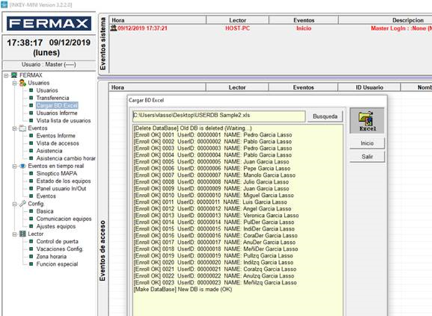Image resolution: width=432 pixels, height=316 pixels.
Task: Collapse the Eventos en tiempo real node
Action: pos(14,166)
